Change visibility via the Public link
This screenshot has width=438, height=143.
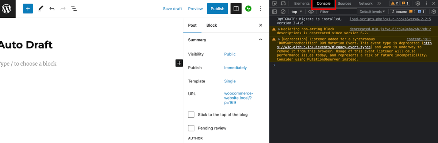click(230, 54)
